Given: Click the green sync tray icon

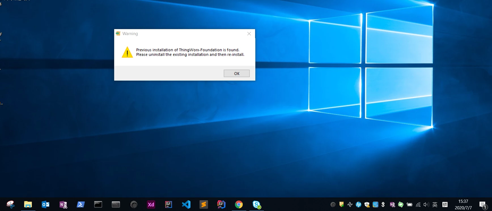Looking at the screenshot, I should pyautogui.click(x=401, y=204).
